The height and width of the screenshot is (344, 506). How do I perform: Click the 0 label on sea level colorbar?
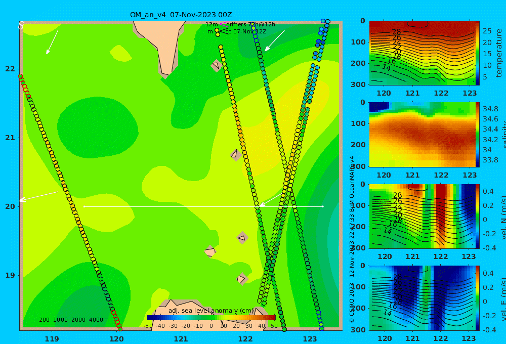click(211, 326)
